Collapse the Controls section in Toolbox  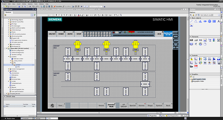[191, 56]
